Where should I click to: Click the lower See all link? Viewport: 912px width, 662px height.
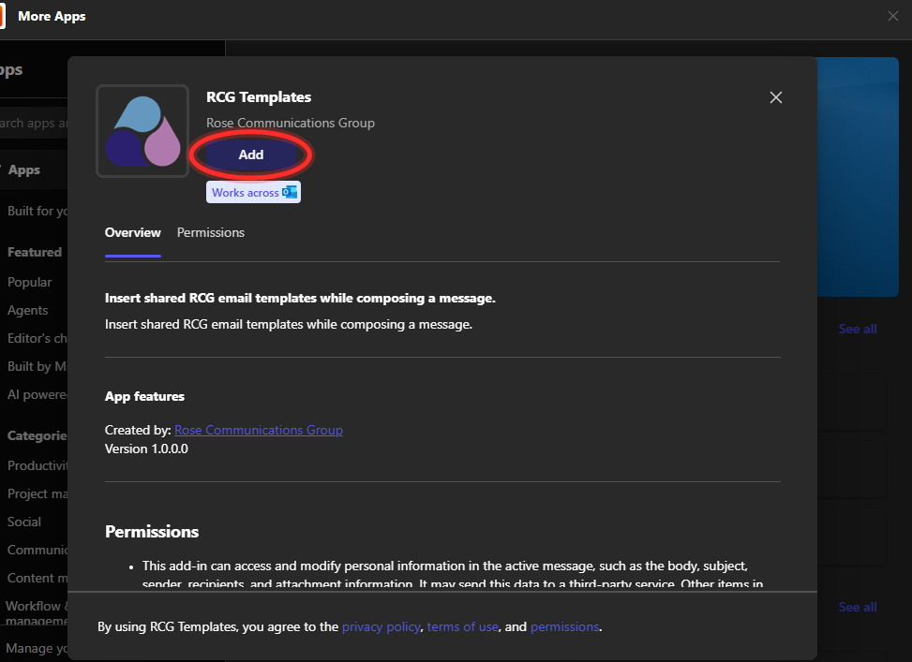tap(858, 607)
